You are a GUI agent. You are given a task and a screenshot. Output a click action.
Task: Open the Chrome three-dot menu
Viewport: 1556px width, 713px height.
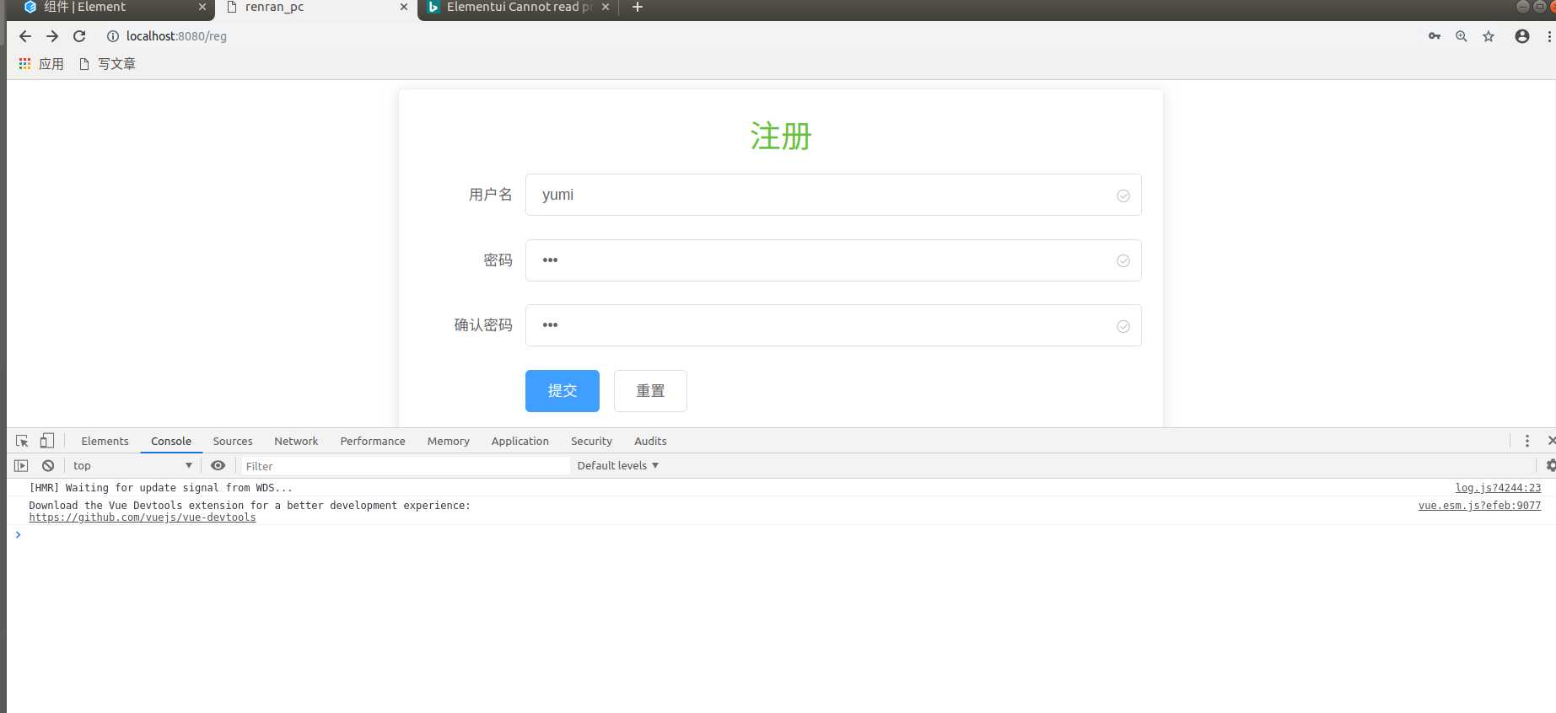[1549, 36]
